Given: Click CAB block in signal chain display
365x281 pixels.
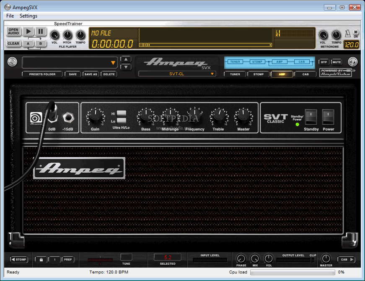Looking at the screenshot, I should [x=302, y=62].
